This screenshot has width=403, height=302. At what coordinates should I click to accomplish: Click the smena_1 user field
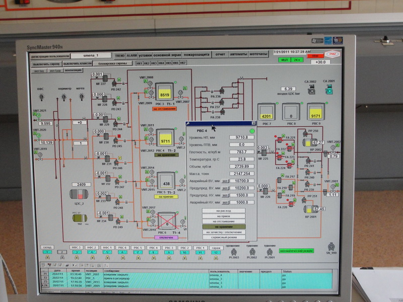91,55
